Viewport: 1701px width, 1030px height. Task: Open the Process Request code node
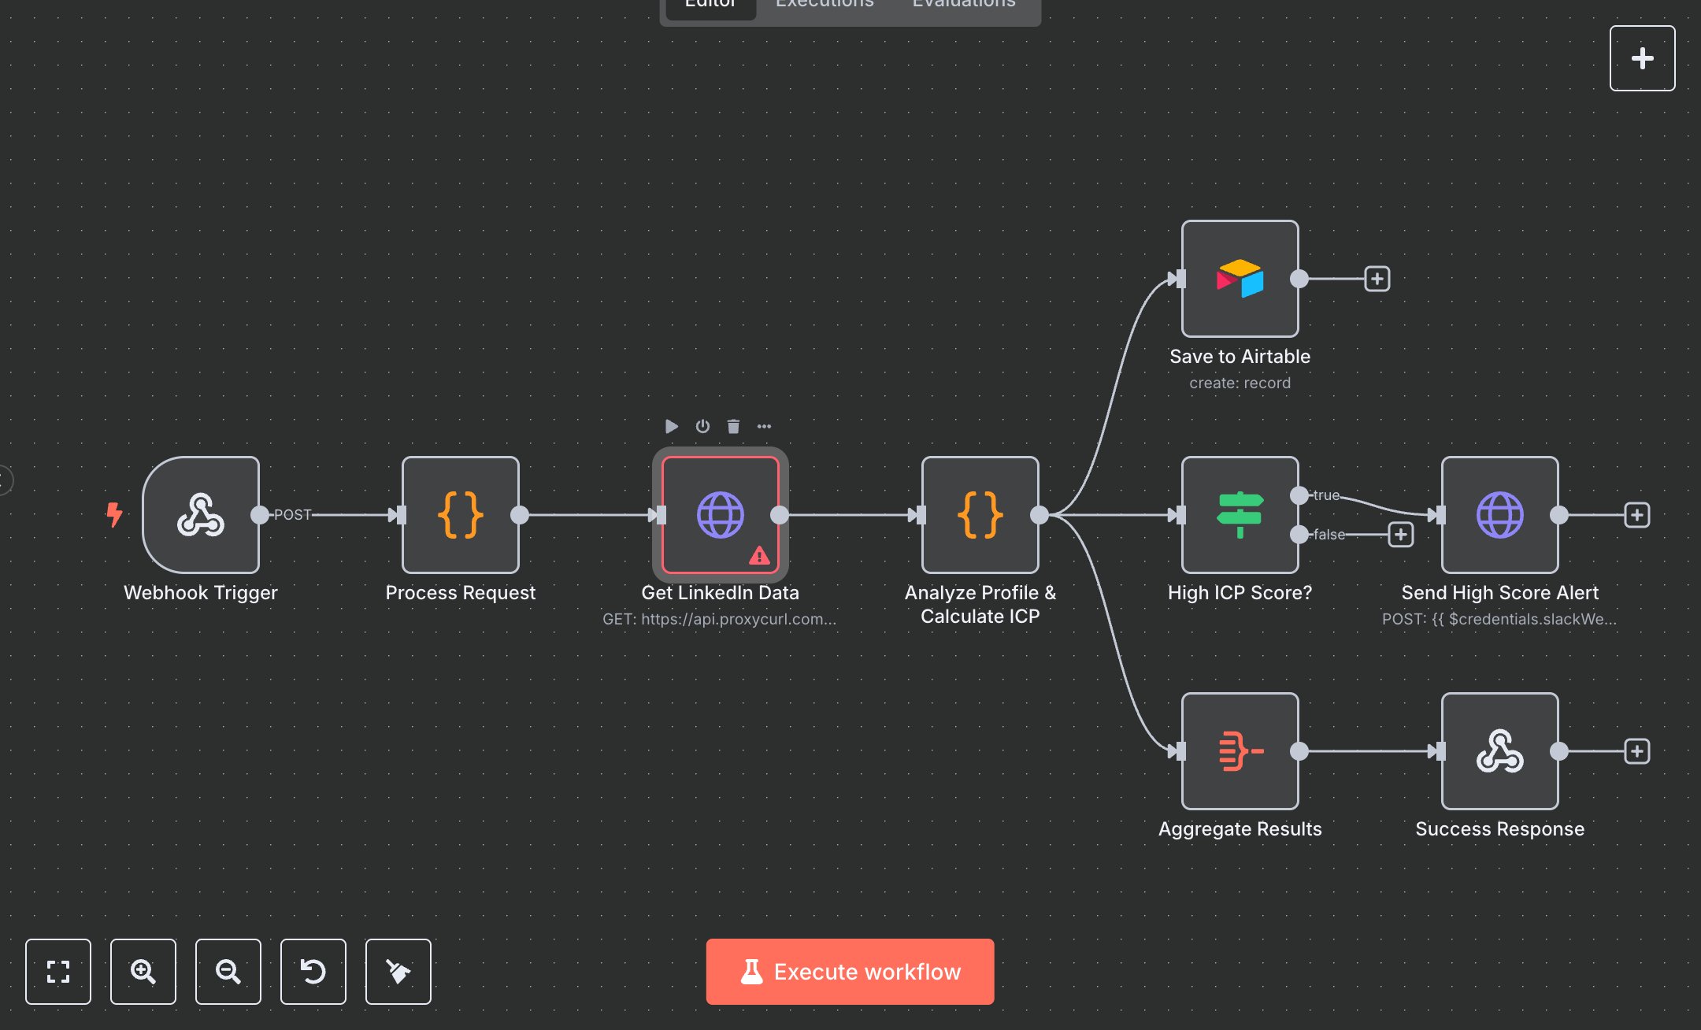click(460, 516)
